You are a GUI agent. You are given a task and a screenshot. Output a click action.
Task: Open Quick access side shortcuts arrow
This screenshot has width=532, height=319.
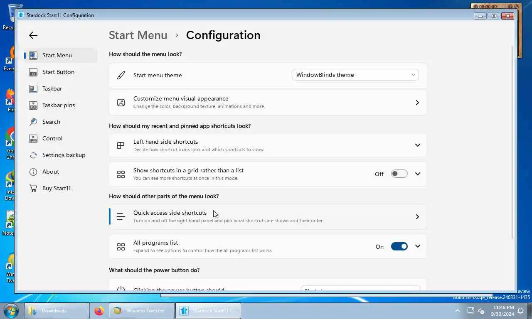pos(417,217)
